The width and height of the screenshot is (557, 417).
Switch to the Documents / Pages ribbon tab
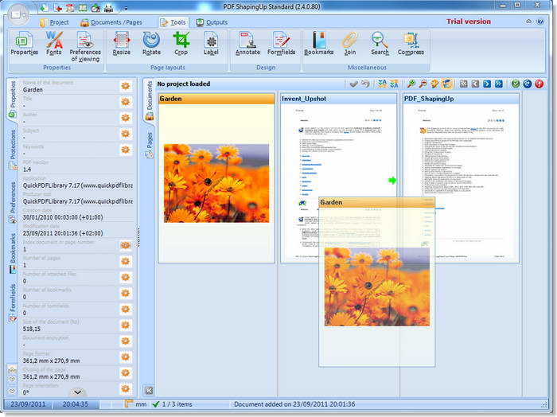111,22
